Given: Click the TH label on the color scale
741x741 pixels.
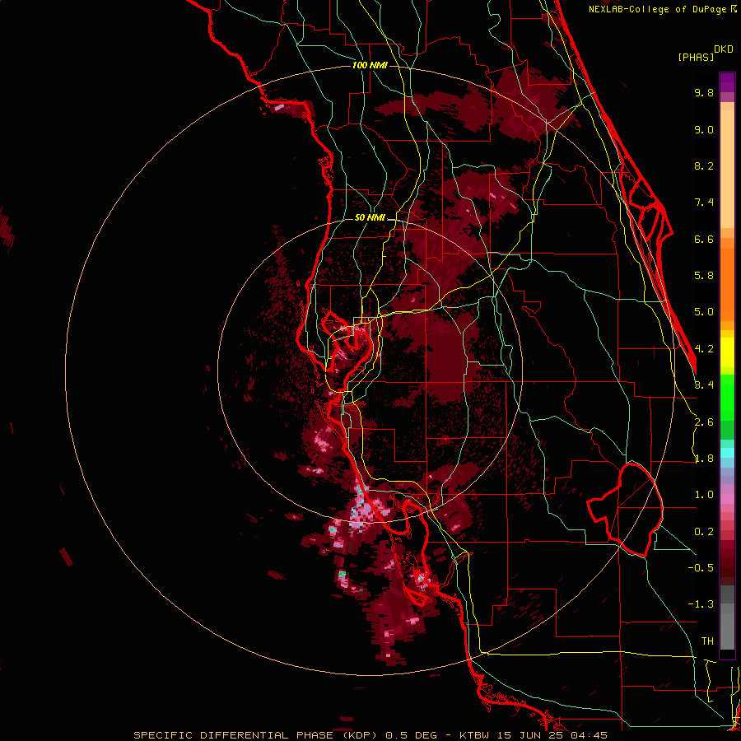Looking at the screenshot, I should click(x=707, y=641).
